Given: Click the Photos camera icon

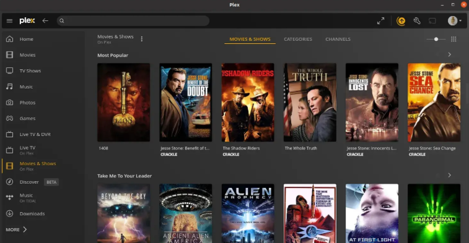Looking at the screenshot, I should (9, 103).
